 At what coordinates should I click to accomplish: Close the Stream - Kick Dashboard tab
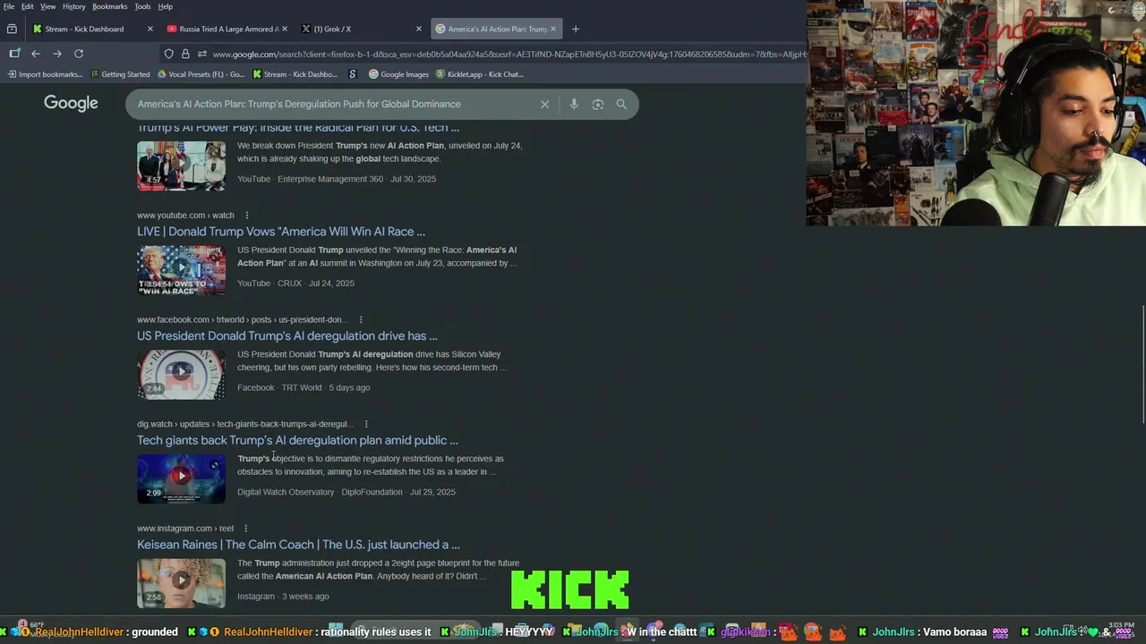pos(150,29)
